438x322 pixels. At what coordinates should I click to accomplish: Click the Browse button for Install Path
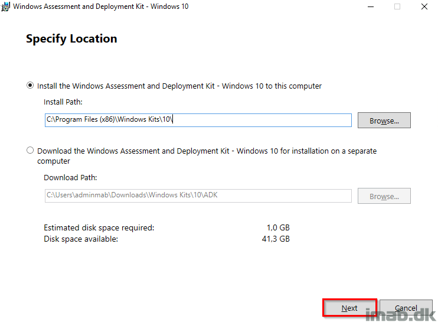coord(384,121)
